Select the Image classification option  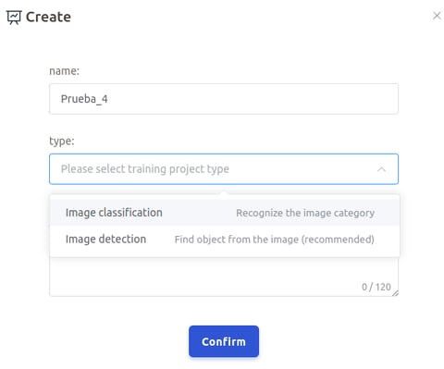click(225, 213)
